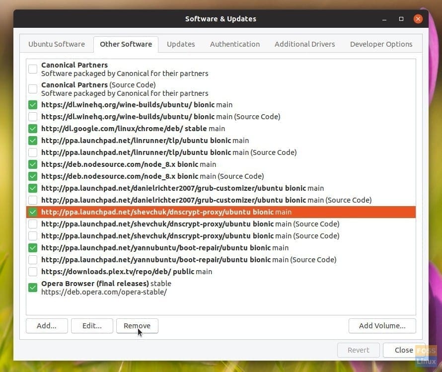Click the highlighted shevchuk/dnscrypt-proxy 'bionic main' row text
Screen dimensions: 442x372
pos(166,212)
